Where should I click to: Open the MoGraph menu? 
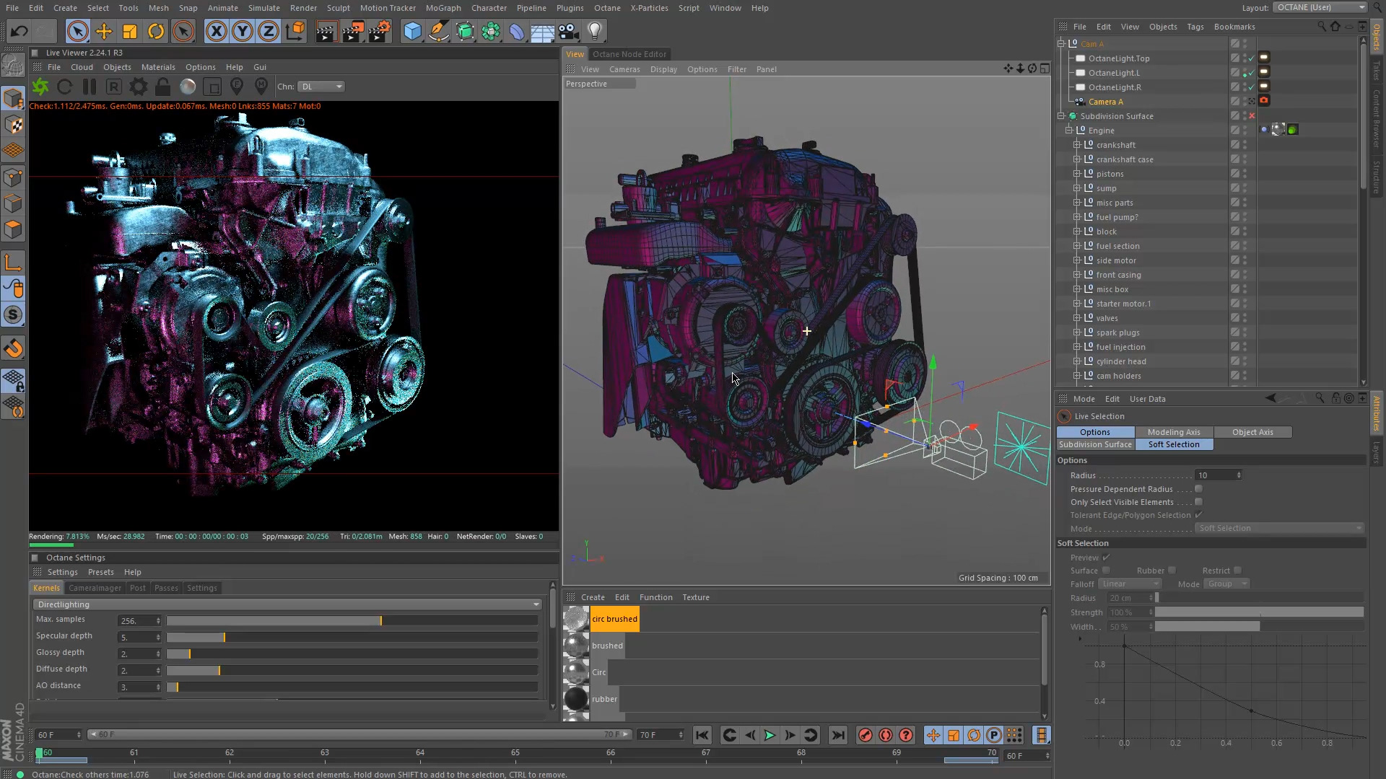tap(443, 8)
